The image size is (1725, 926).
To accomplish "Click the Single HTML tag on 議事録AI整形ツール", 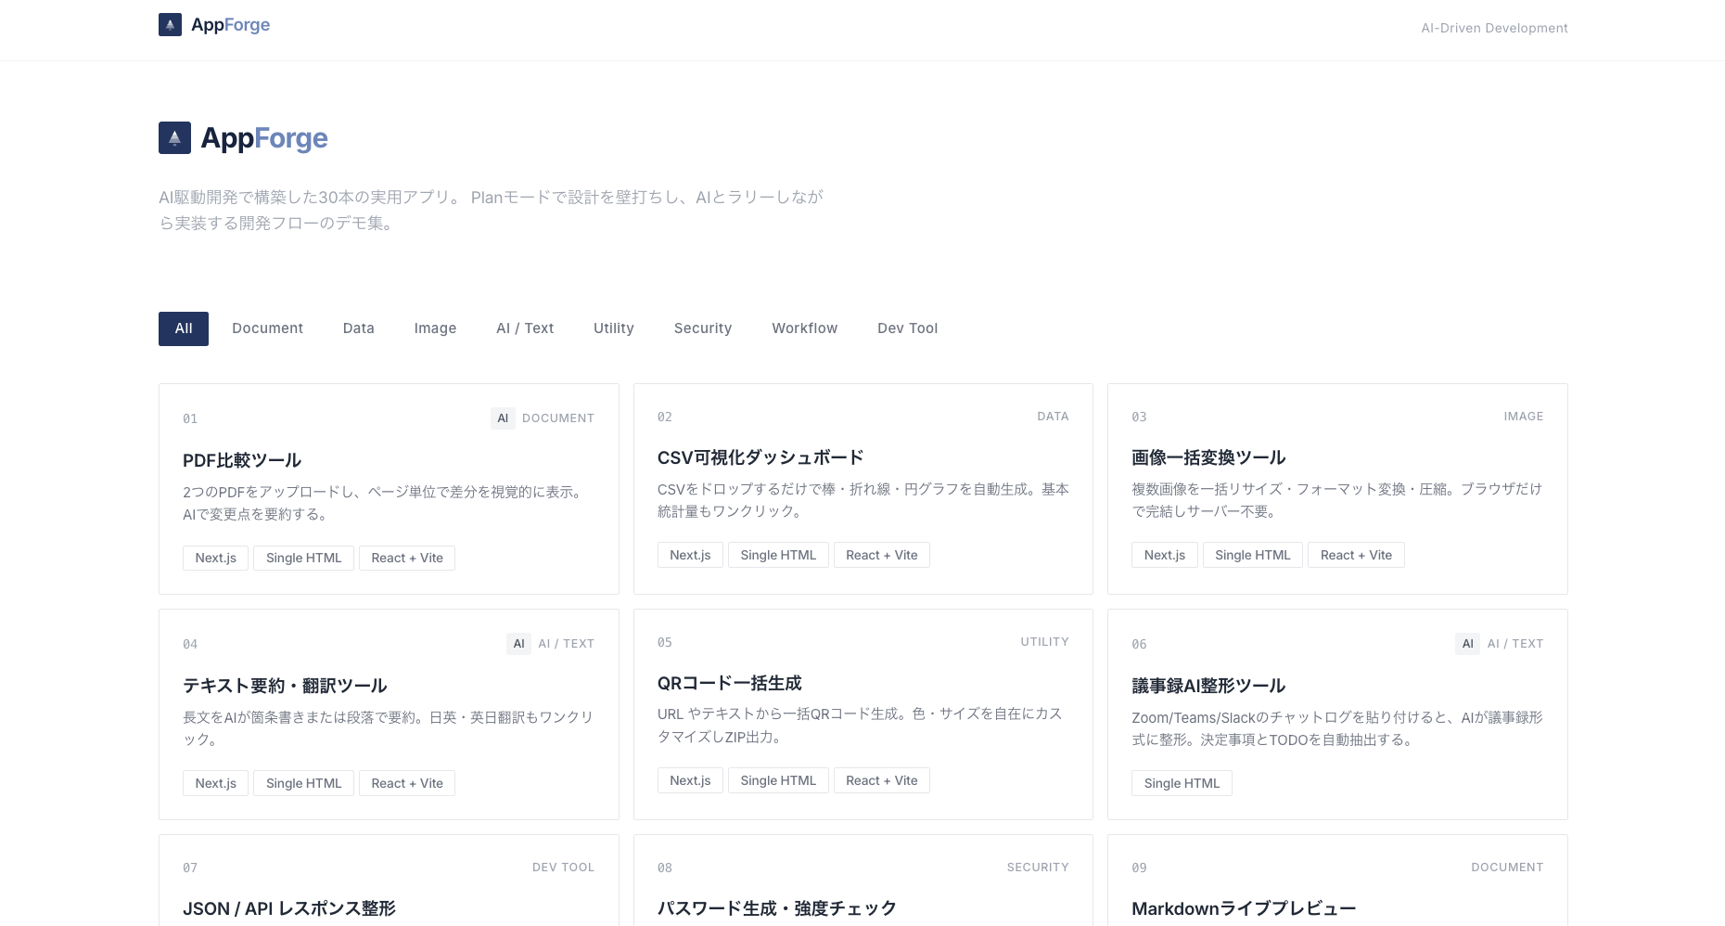I will 1181,783.
